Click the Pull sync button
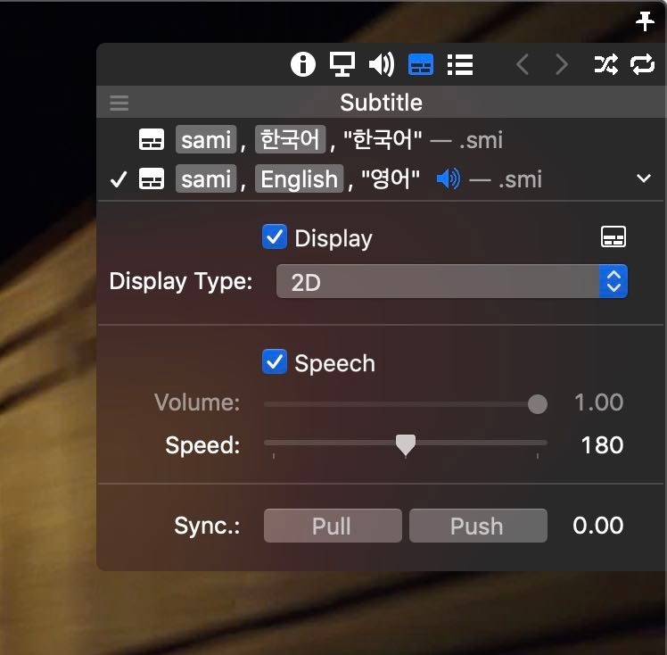The image size is (667, 655). tap(333, 526)
